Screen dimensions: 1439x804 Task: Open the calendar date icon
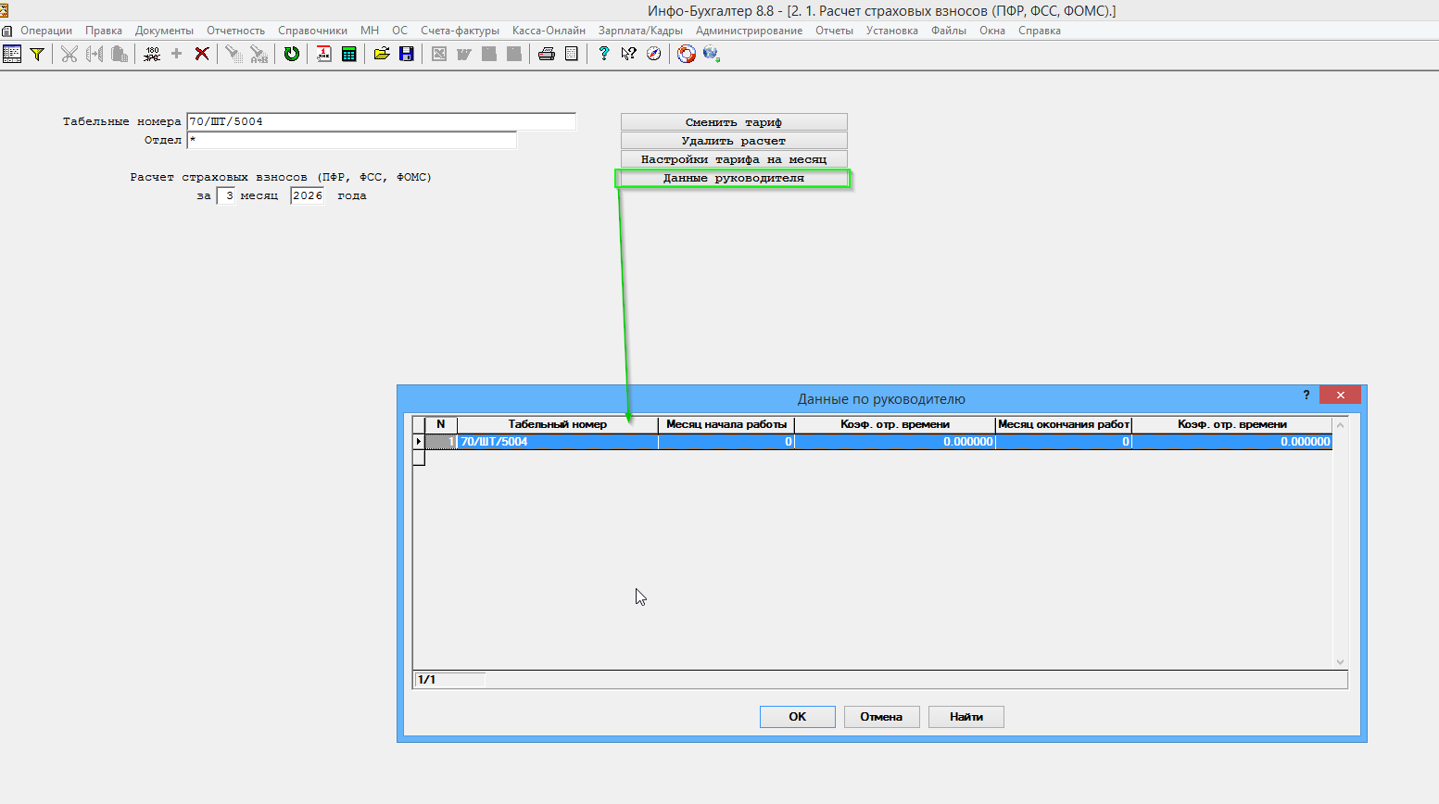pos(323,54)
